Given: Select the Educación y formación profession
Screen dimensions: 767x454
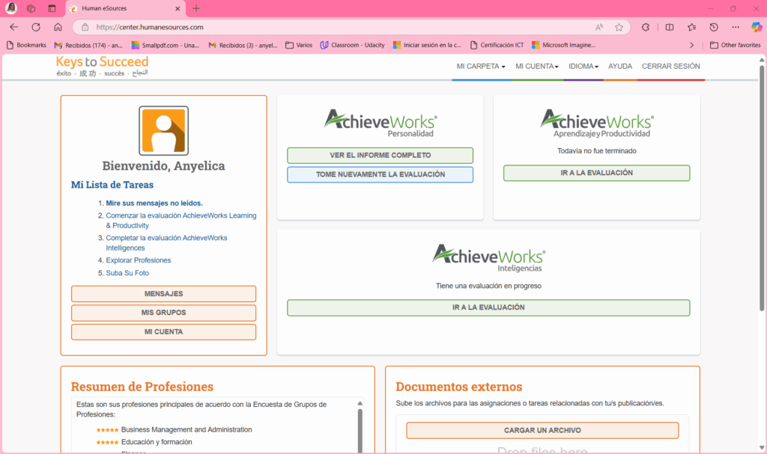Looking at the screenshot, I should click(157, 442).
